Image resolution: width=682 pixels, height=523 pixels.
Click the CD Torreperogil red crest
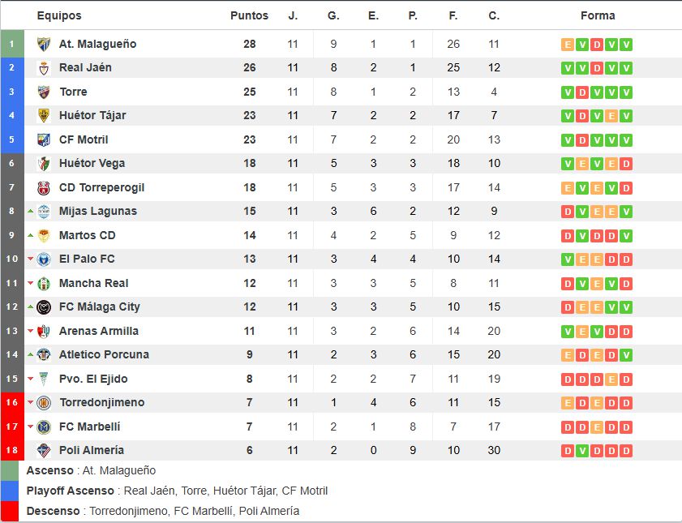(x=44, y=188)
